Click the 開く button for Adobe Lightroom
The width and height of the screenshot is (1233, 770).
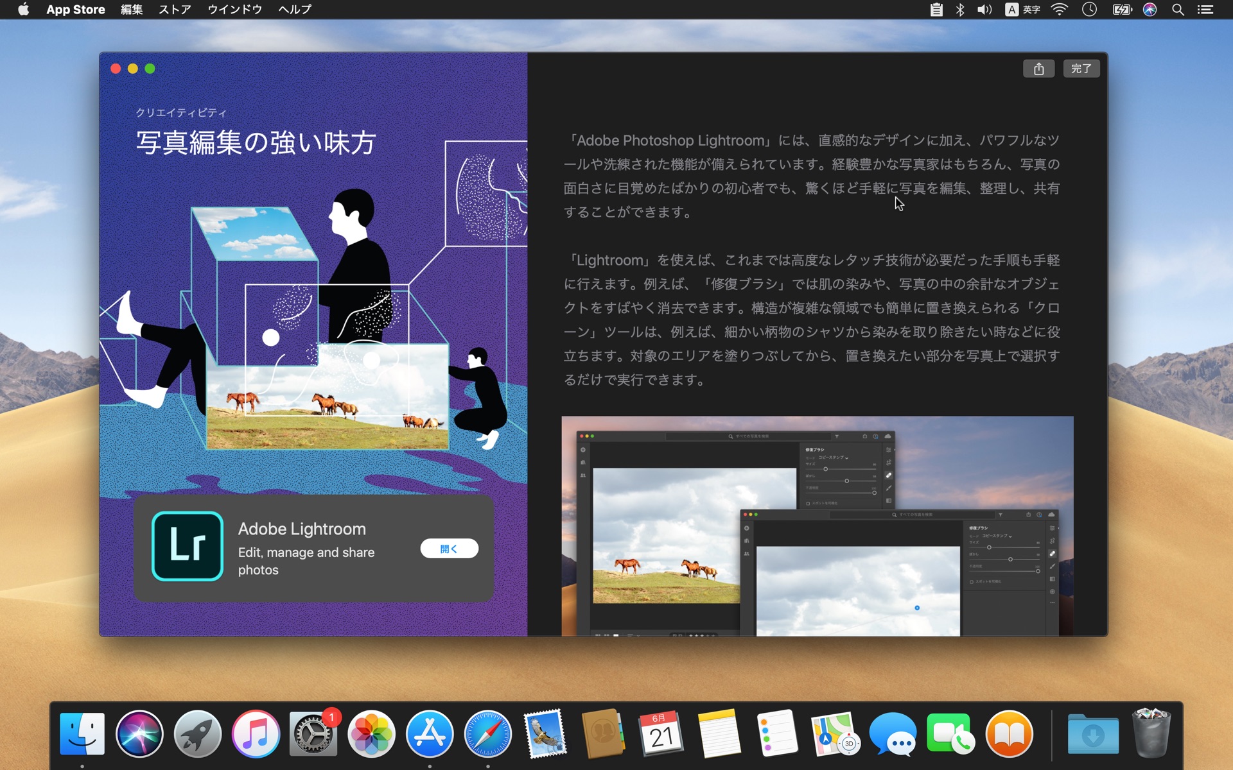click(x=449, y=549)
